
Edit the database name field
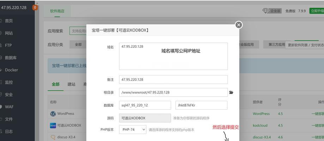(x=145, y=105)
